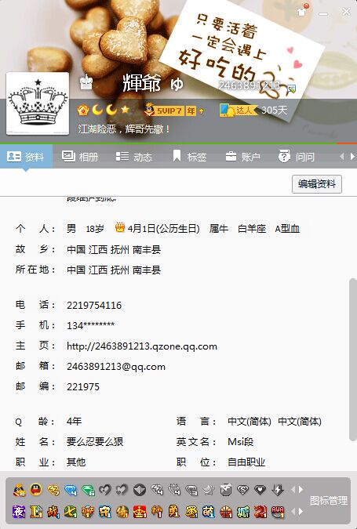This screenshot has width=357, height=529.
Task: Open the skin changer shirt icon
Action: click(302, 11)
